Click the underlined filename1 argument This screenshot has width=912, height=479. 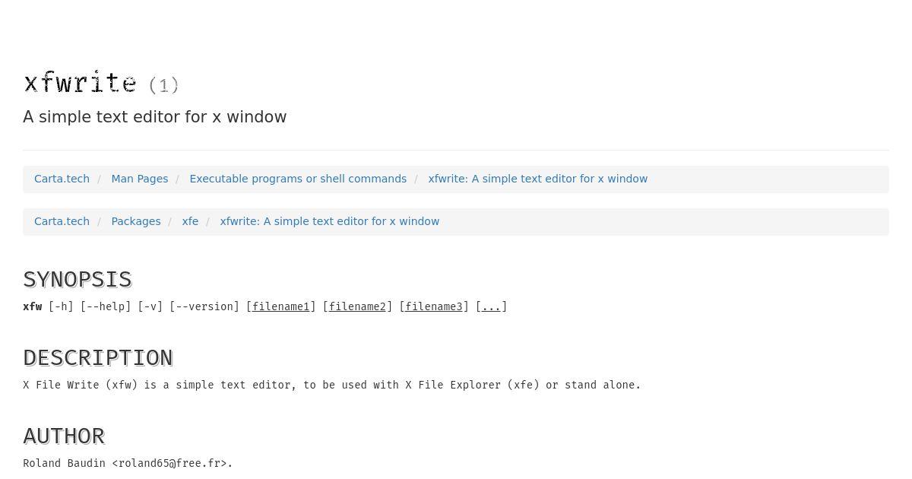pos(280,306)
